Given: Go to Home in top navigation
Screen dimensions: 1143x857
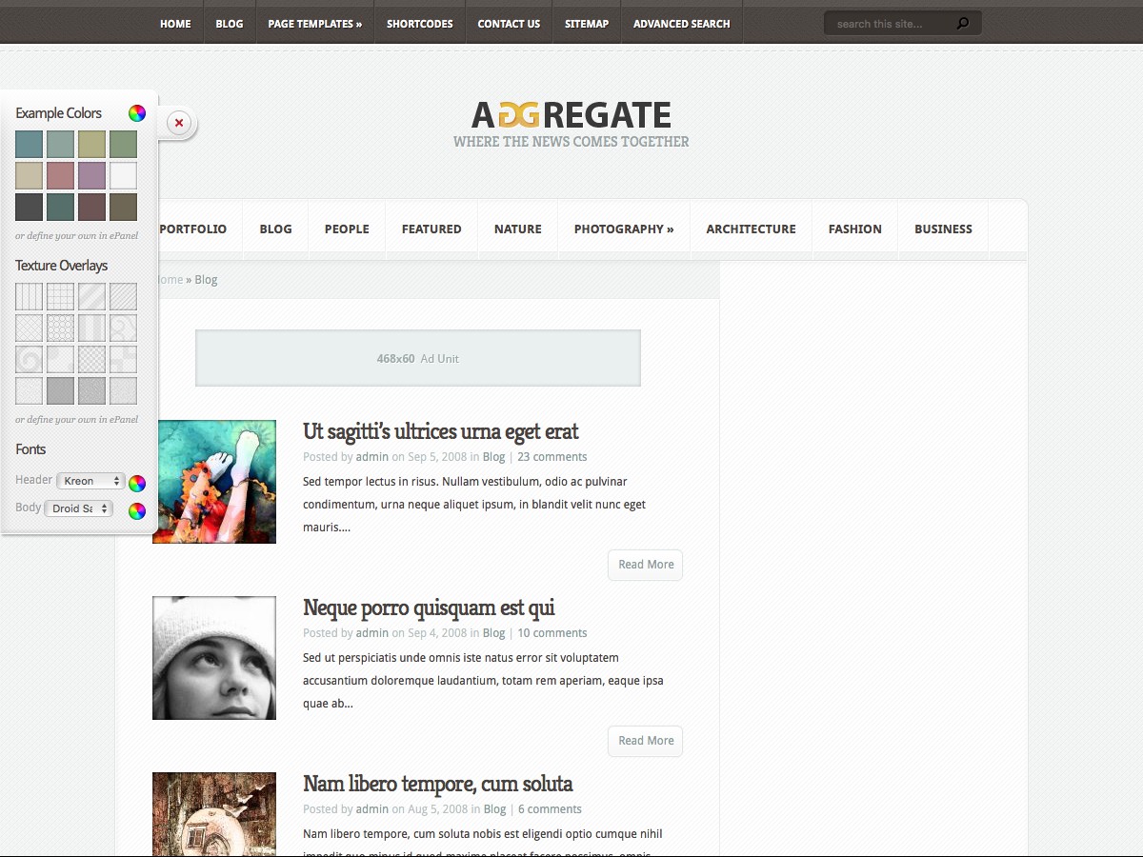Looking at the screenshot, I should click(175, 24).
